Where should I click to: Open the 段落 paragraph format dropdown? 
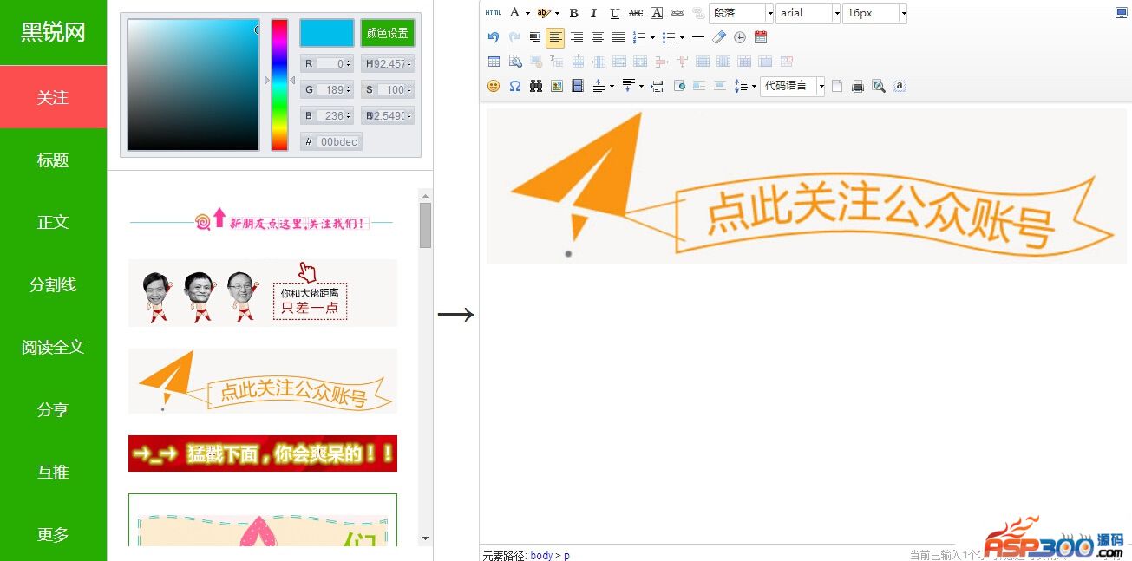click(742, 13)
